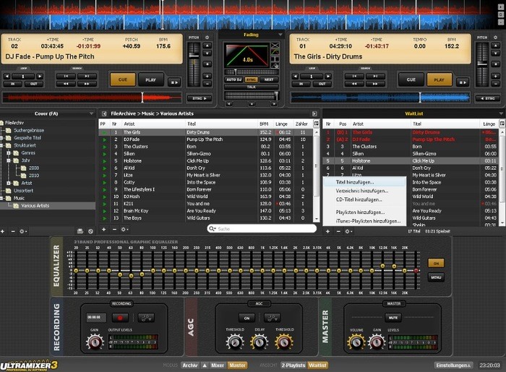Reset pitch with dot button on DJ Fade deck
The height and width of the screenshot is (372, 506).
point(207,64)
